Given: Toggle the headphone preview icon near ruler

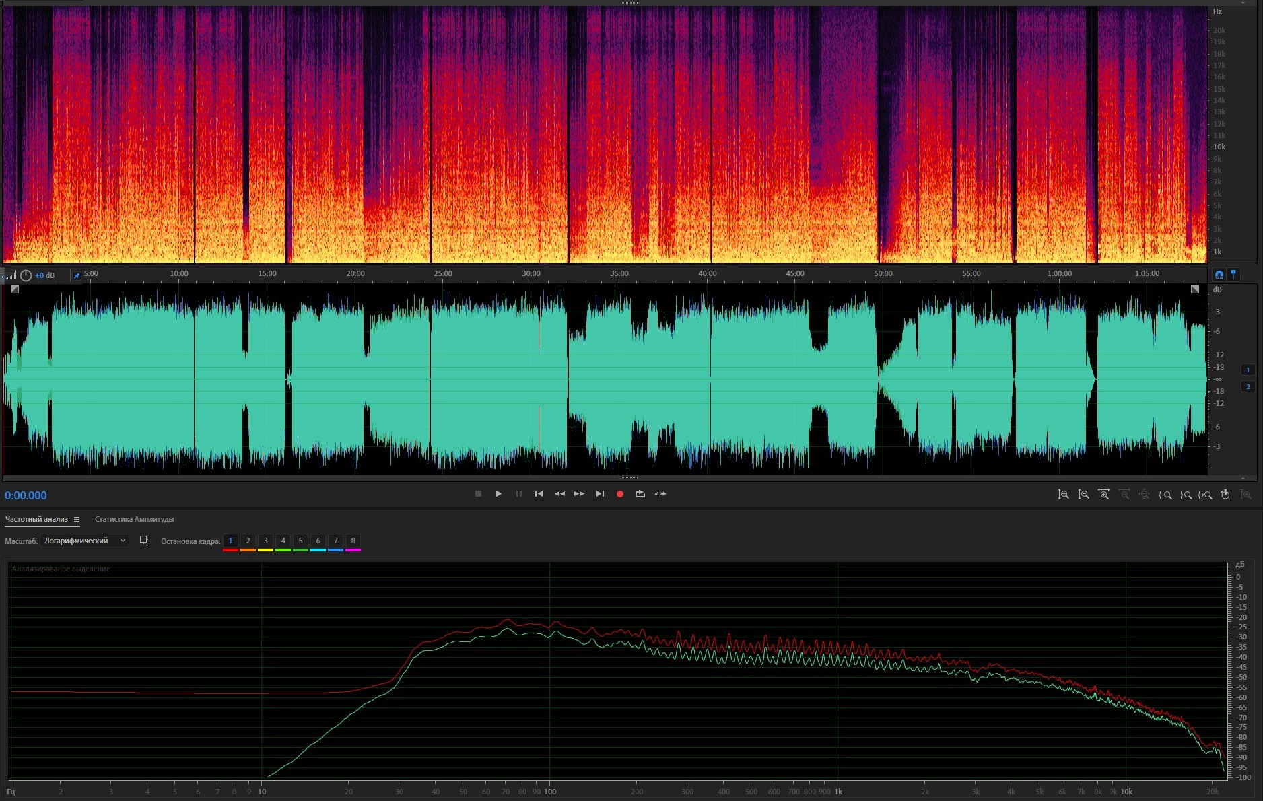Looking at the screenshot, I should (x=1219, y=275).
